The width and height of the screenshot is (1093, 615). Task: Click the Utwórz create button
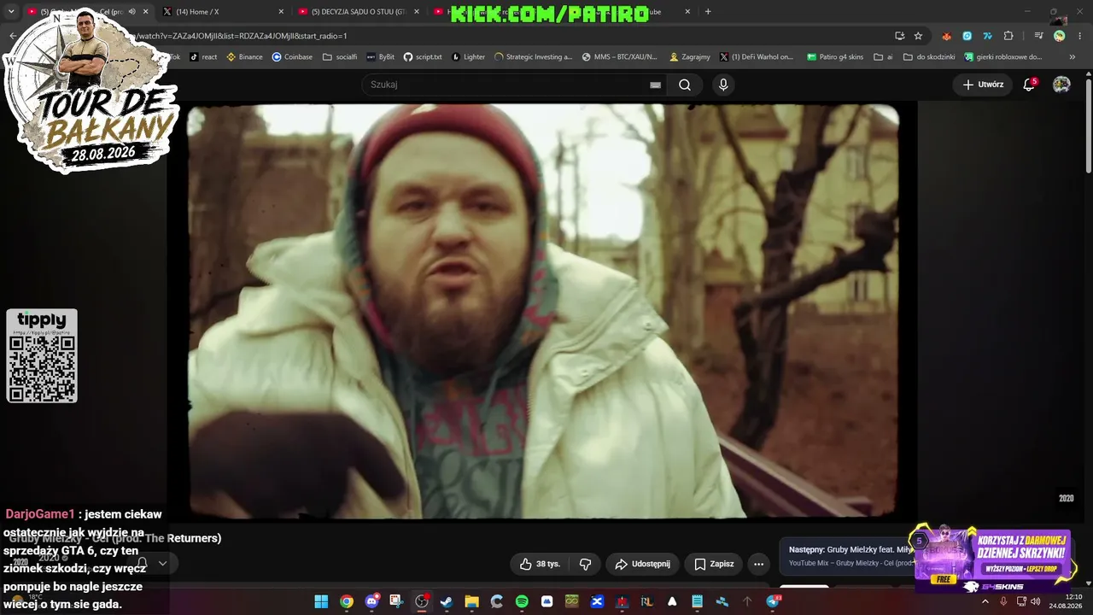pos(983,85)
